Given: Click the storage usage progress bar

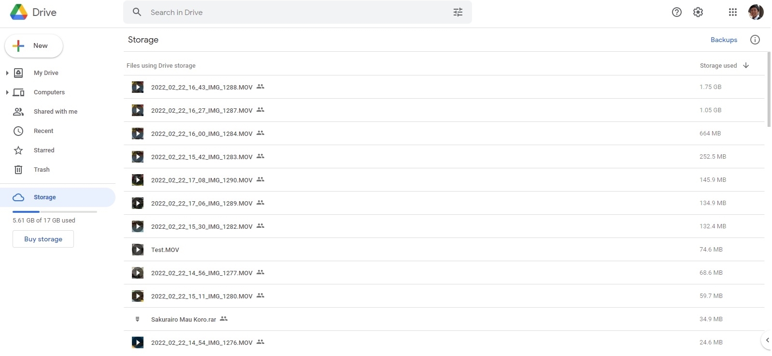Looking at the screenshot, I should (x=55, y=212).
